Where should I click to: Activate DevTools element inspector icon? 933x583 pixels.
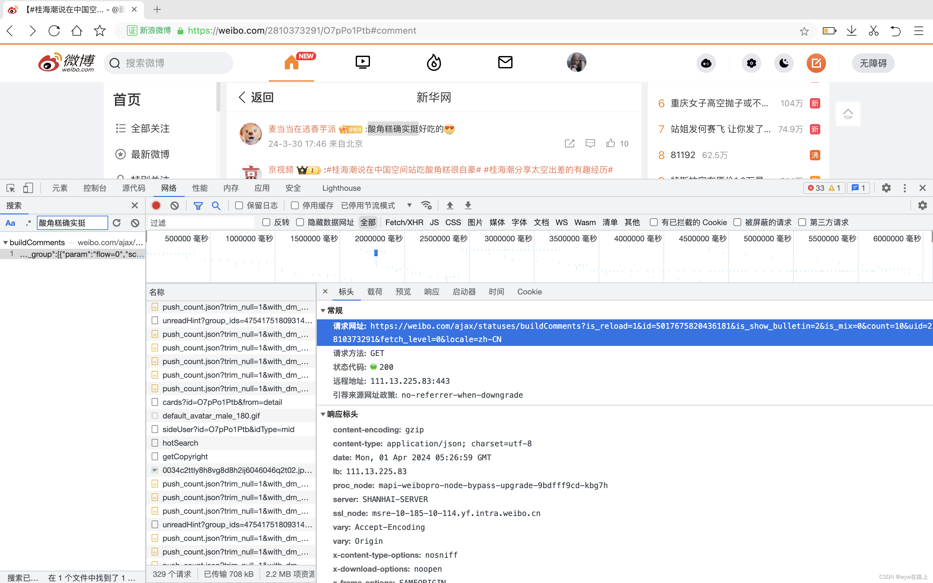[x=11, y=188]
